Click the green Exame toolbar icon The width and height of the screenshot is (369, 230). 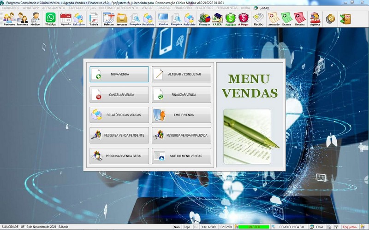tap(286, 19)
